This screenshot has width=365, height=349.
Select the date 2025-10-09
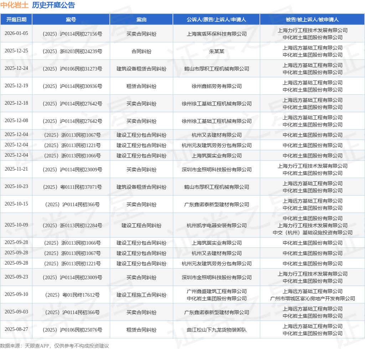[x=16, y=225]
